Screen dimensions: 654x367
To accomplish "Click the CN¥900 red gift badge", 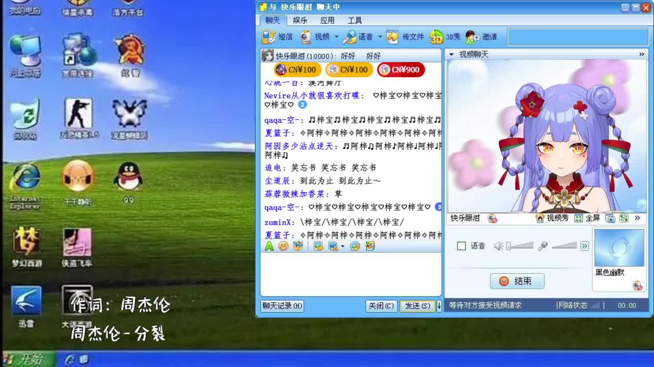I will [x=401, y=70].
